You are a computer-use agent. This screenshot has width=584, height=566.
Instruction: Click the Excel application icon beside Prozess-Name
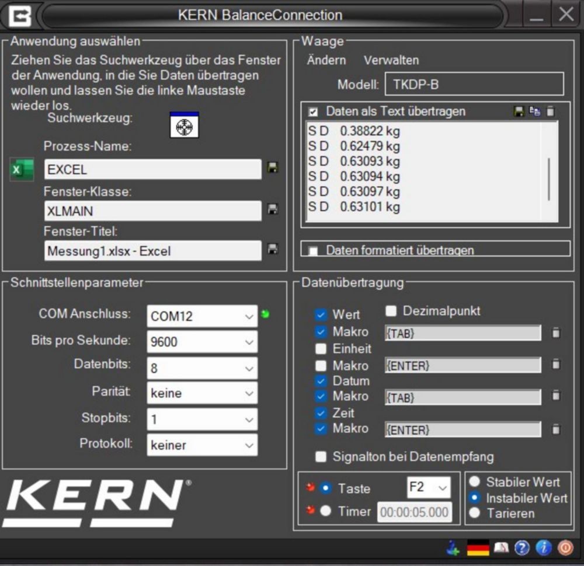(x=22, y=169)
